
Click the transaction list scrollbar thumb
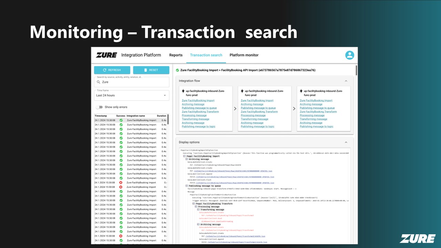pyautogui.click(x=168, y=119)
